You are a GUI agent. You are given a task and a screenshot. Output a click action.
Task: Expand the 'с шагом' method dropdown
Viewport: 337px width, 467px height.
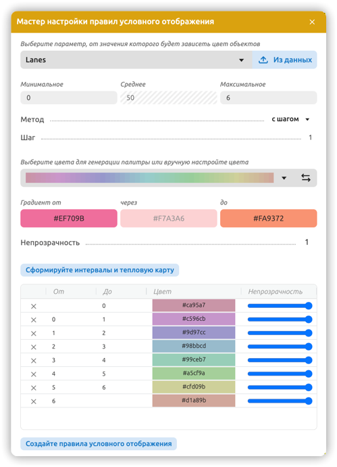(290, 119)
